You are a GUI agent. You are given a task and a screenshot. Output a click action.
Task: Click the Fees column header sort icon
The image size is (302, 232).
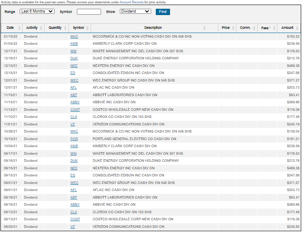(x=274, y=28)
